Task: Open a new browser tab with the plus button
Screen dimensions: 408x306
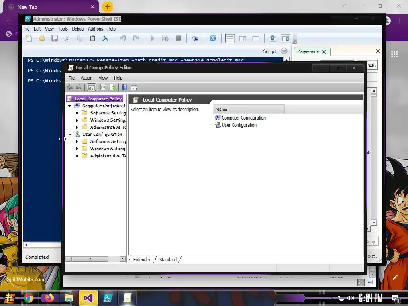Action: tap(108, 7)
